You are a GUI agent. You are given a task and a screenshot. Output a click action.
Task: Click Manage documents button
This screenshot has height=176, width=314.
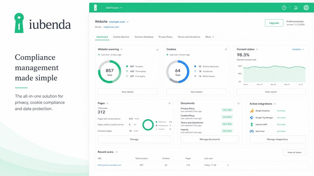click(x=210, y=139)
